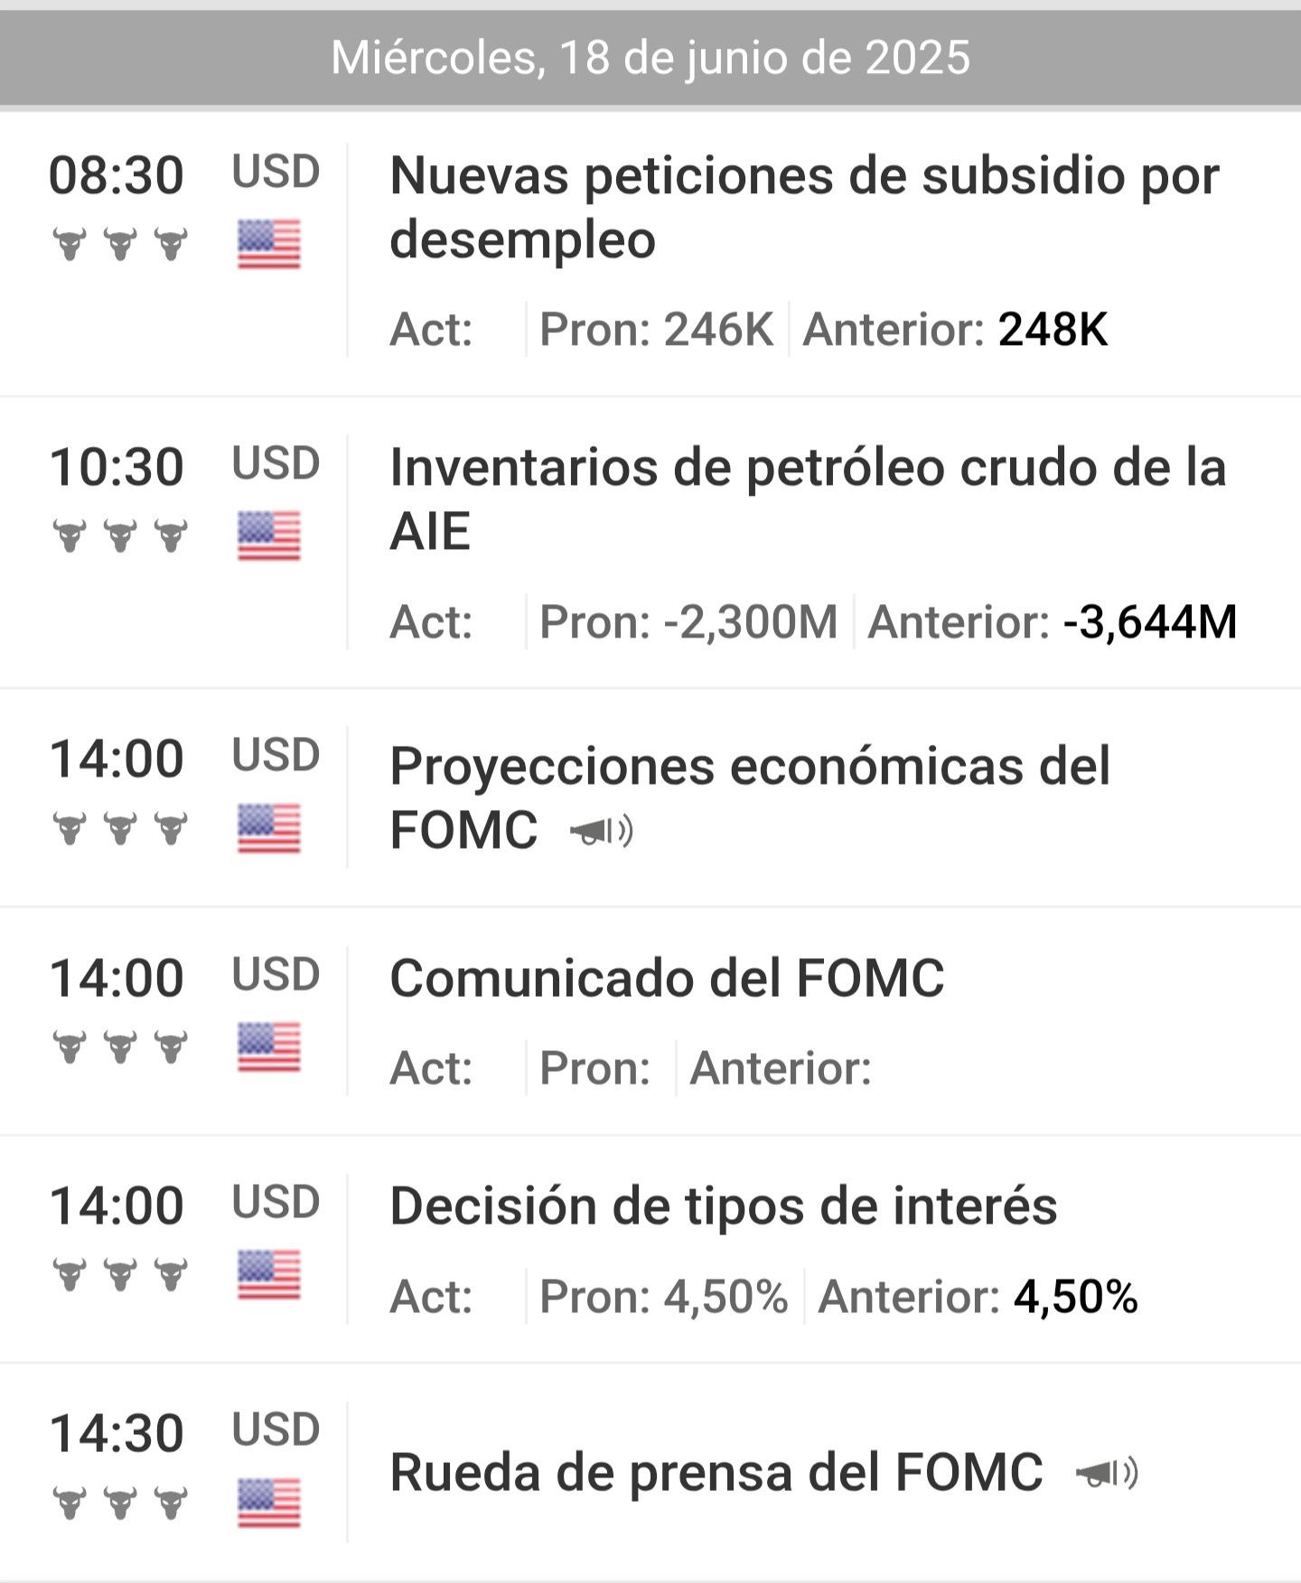Select Comunicado del FOMC event title
The height and width of the screenshot is (1583, 1301).
pyautogui.click(x=667, y=978)
